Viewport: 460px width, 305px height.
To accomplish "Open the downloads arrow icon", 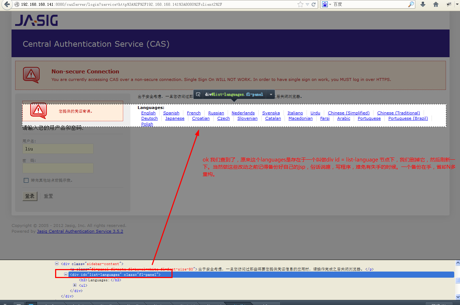I will point(423,4).
